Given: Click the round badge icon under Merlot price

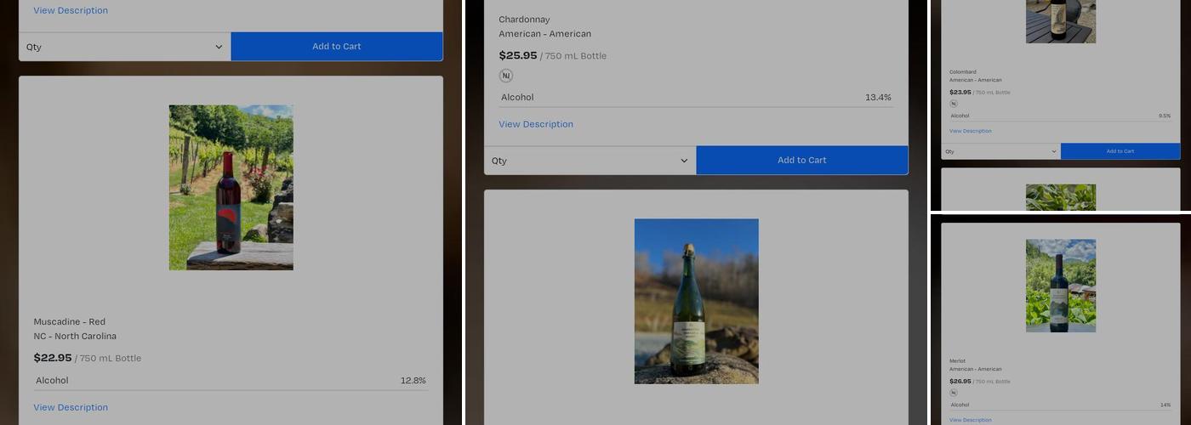Looking at the screenshot, I should 953,393.
